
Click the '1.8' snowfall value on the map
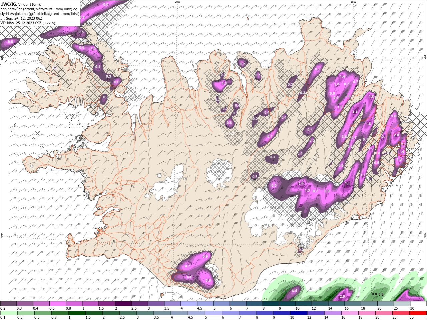pos(368,124)
